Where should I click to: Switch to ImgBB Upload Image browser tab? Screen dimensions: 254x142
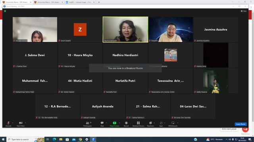(x=80, y=2)
